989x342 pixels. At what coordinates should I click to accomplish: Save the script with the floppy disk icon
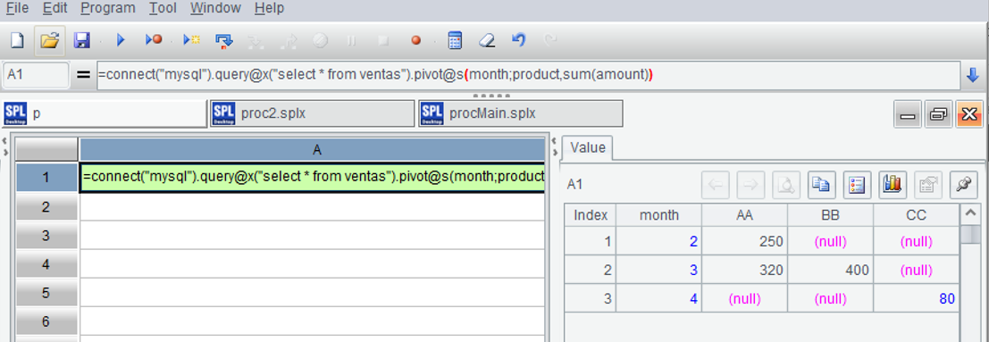coord(82,41)
